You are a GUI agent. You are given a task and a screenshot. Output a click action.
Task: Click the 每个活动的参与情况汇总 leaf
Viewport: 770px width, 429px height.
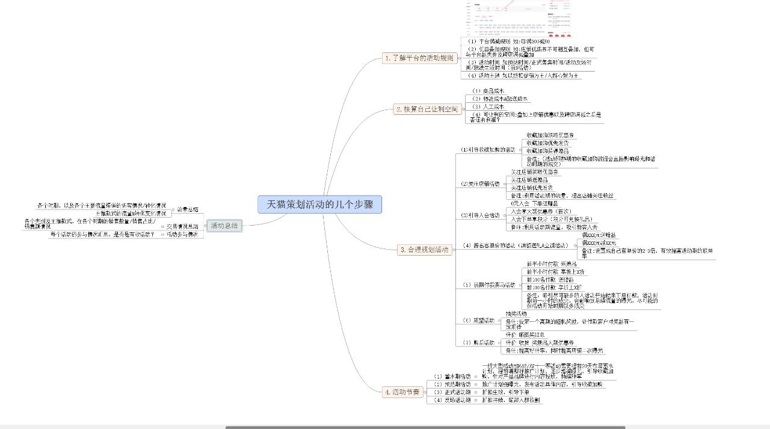(x=102, y=235)
